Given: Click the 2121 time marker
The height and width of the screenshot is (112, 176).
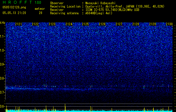Looking at the screenshot, I should [18, 24].
